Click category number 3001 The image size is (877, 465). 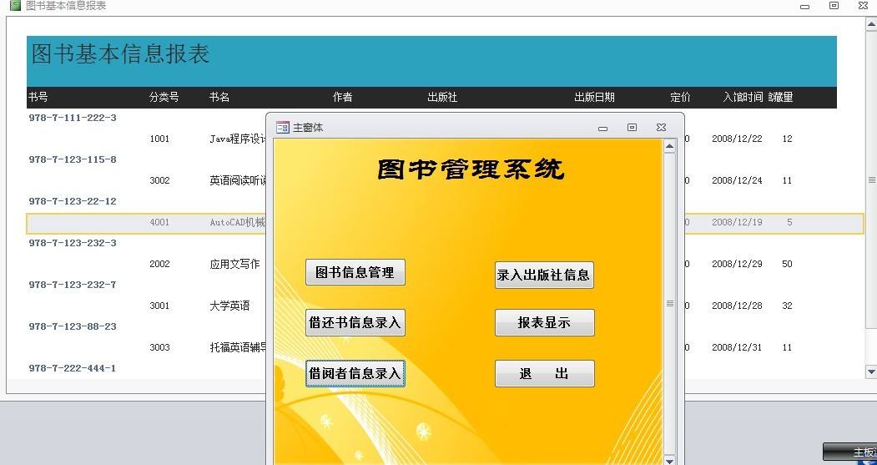(159, 306)
